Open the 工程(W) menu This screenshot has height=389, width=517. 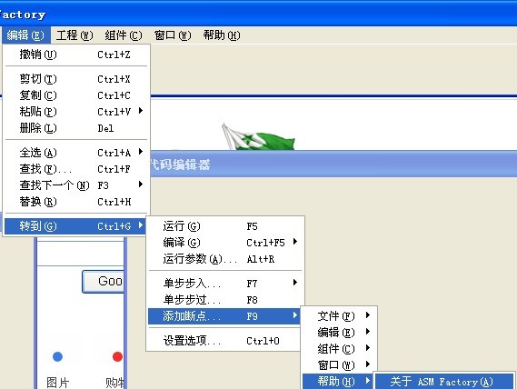(x=75, y=35)
